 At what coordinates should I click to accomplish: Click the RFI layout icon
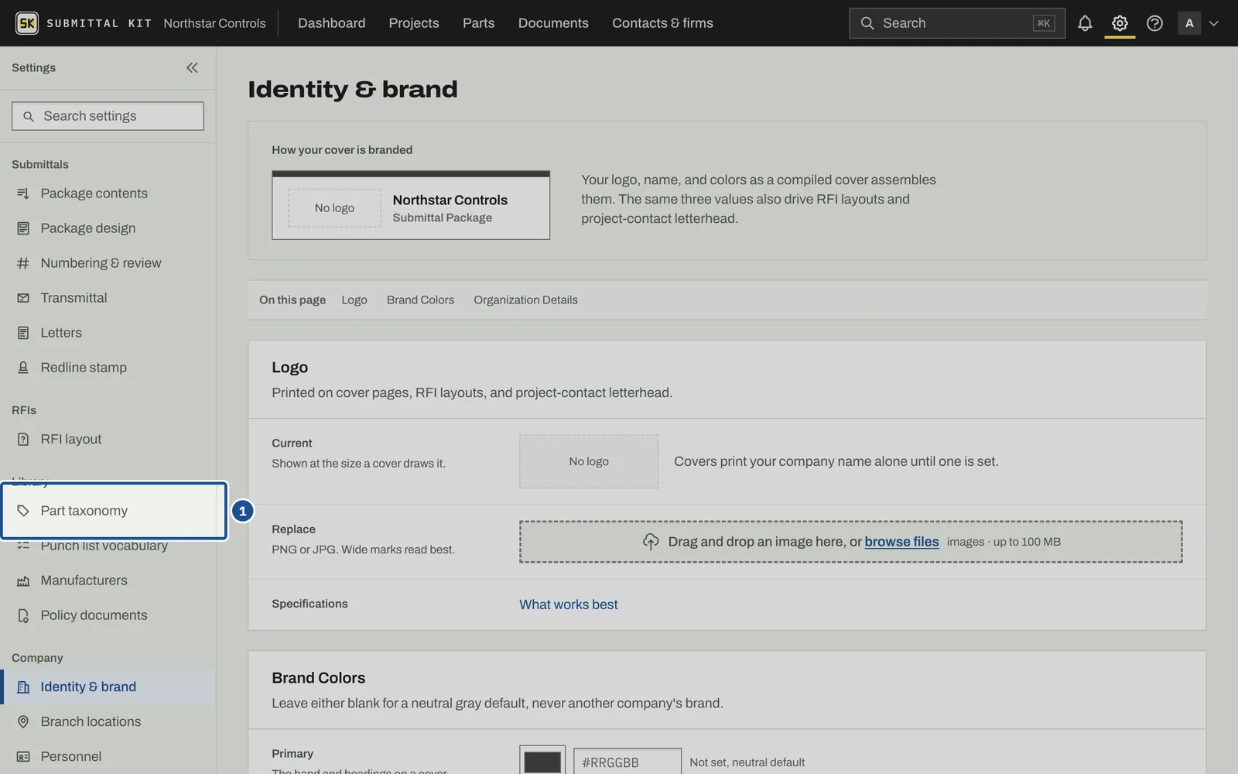[x=23, y=440]
